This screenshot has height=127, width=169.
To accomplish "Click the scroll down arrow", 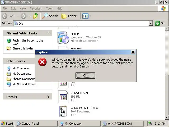I will coord(167,117).
